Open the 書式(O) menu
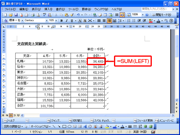Viewport: 180px width, 135px height. pos(60,9)
